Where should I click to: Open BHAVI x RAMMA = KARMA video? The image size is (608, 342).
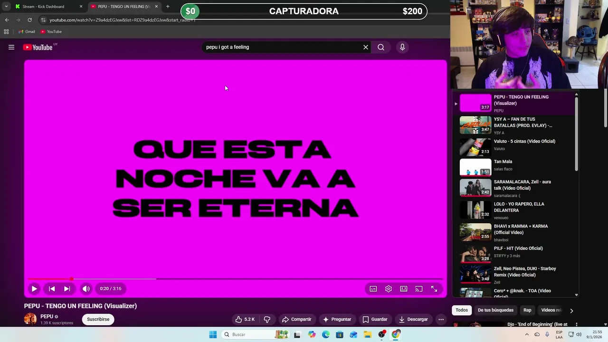(513, 232)
